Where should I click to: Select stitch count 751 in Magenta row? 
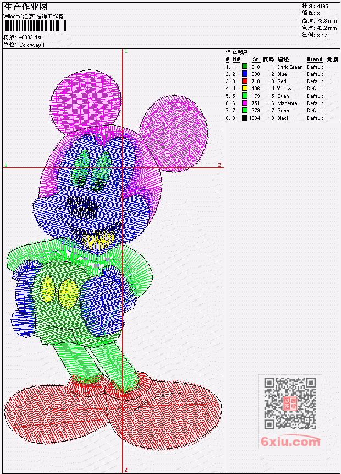pyautogui.click(x=256, y=103)
